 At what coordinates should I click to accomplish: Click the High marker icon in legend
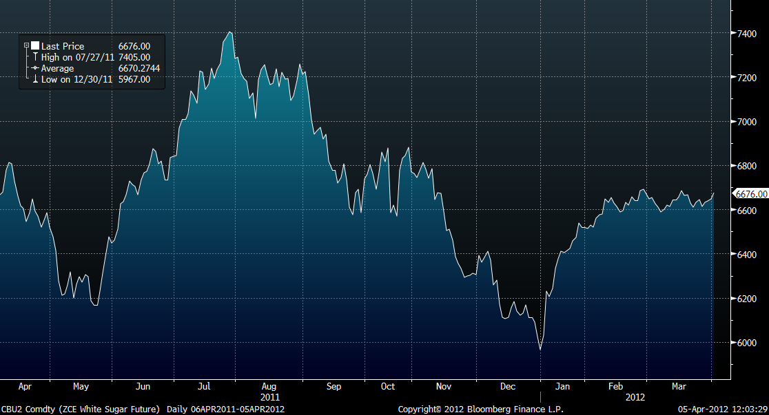coord(35,57)
